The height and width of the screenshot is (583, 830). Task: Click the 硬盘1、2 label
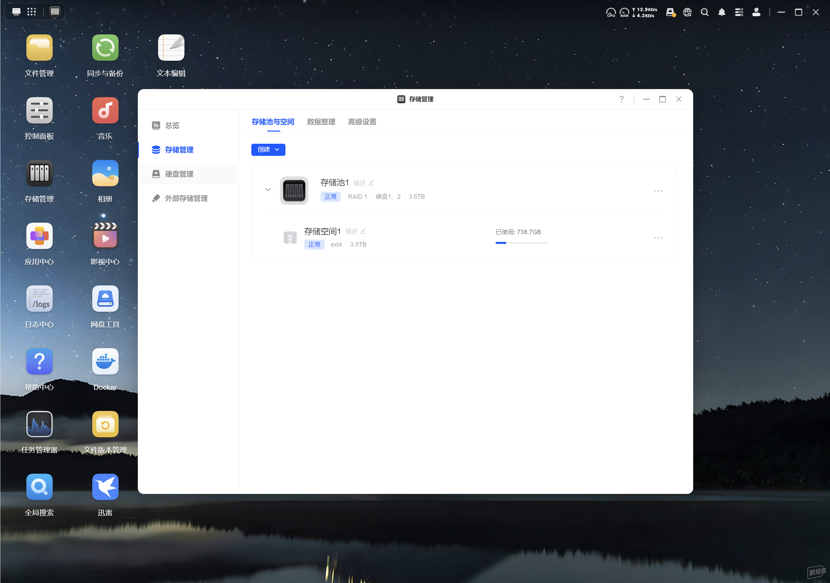(x=388, y=196)
